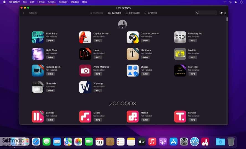246x149 pixels.
Task: Show info for Timecode
Action: click(50, 91)
